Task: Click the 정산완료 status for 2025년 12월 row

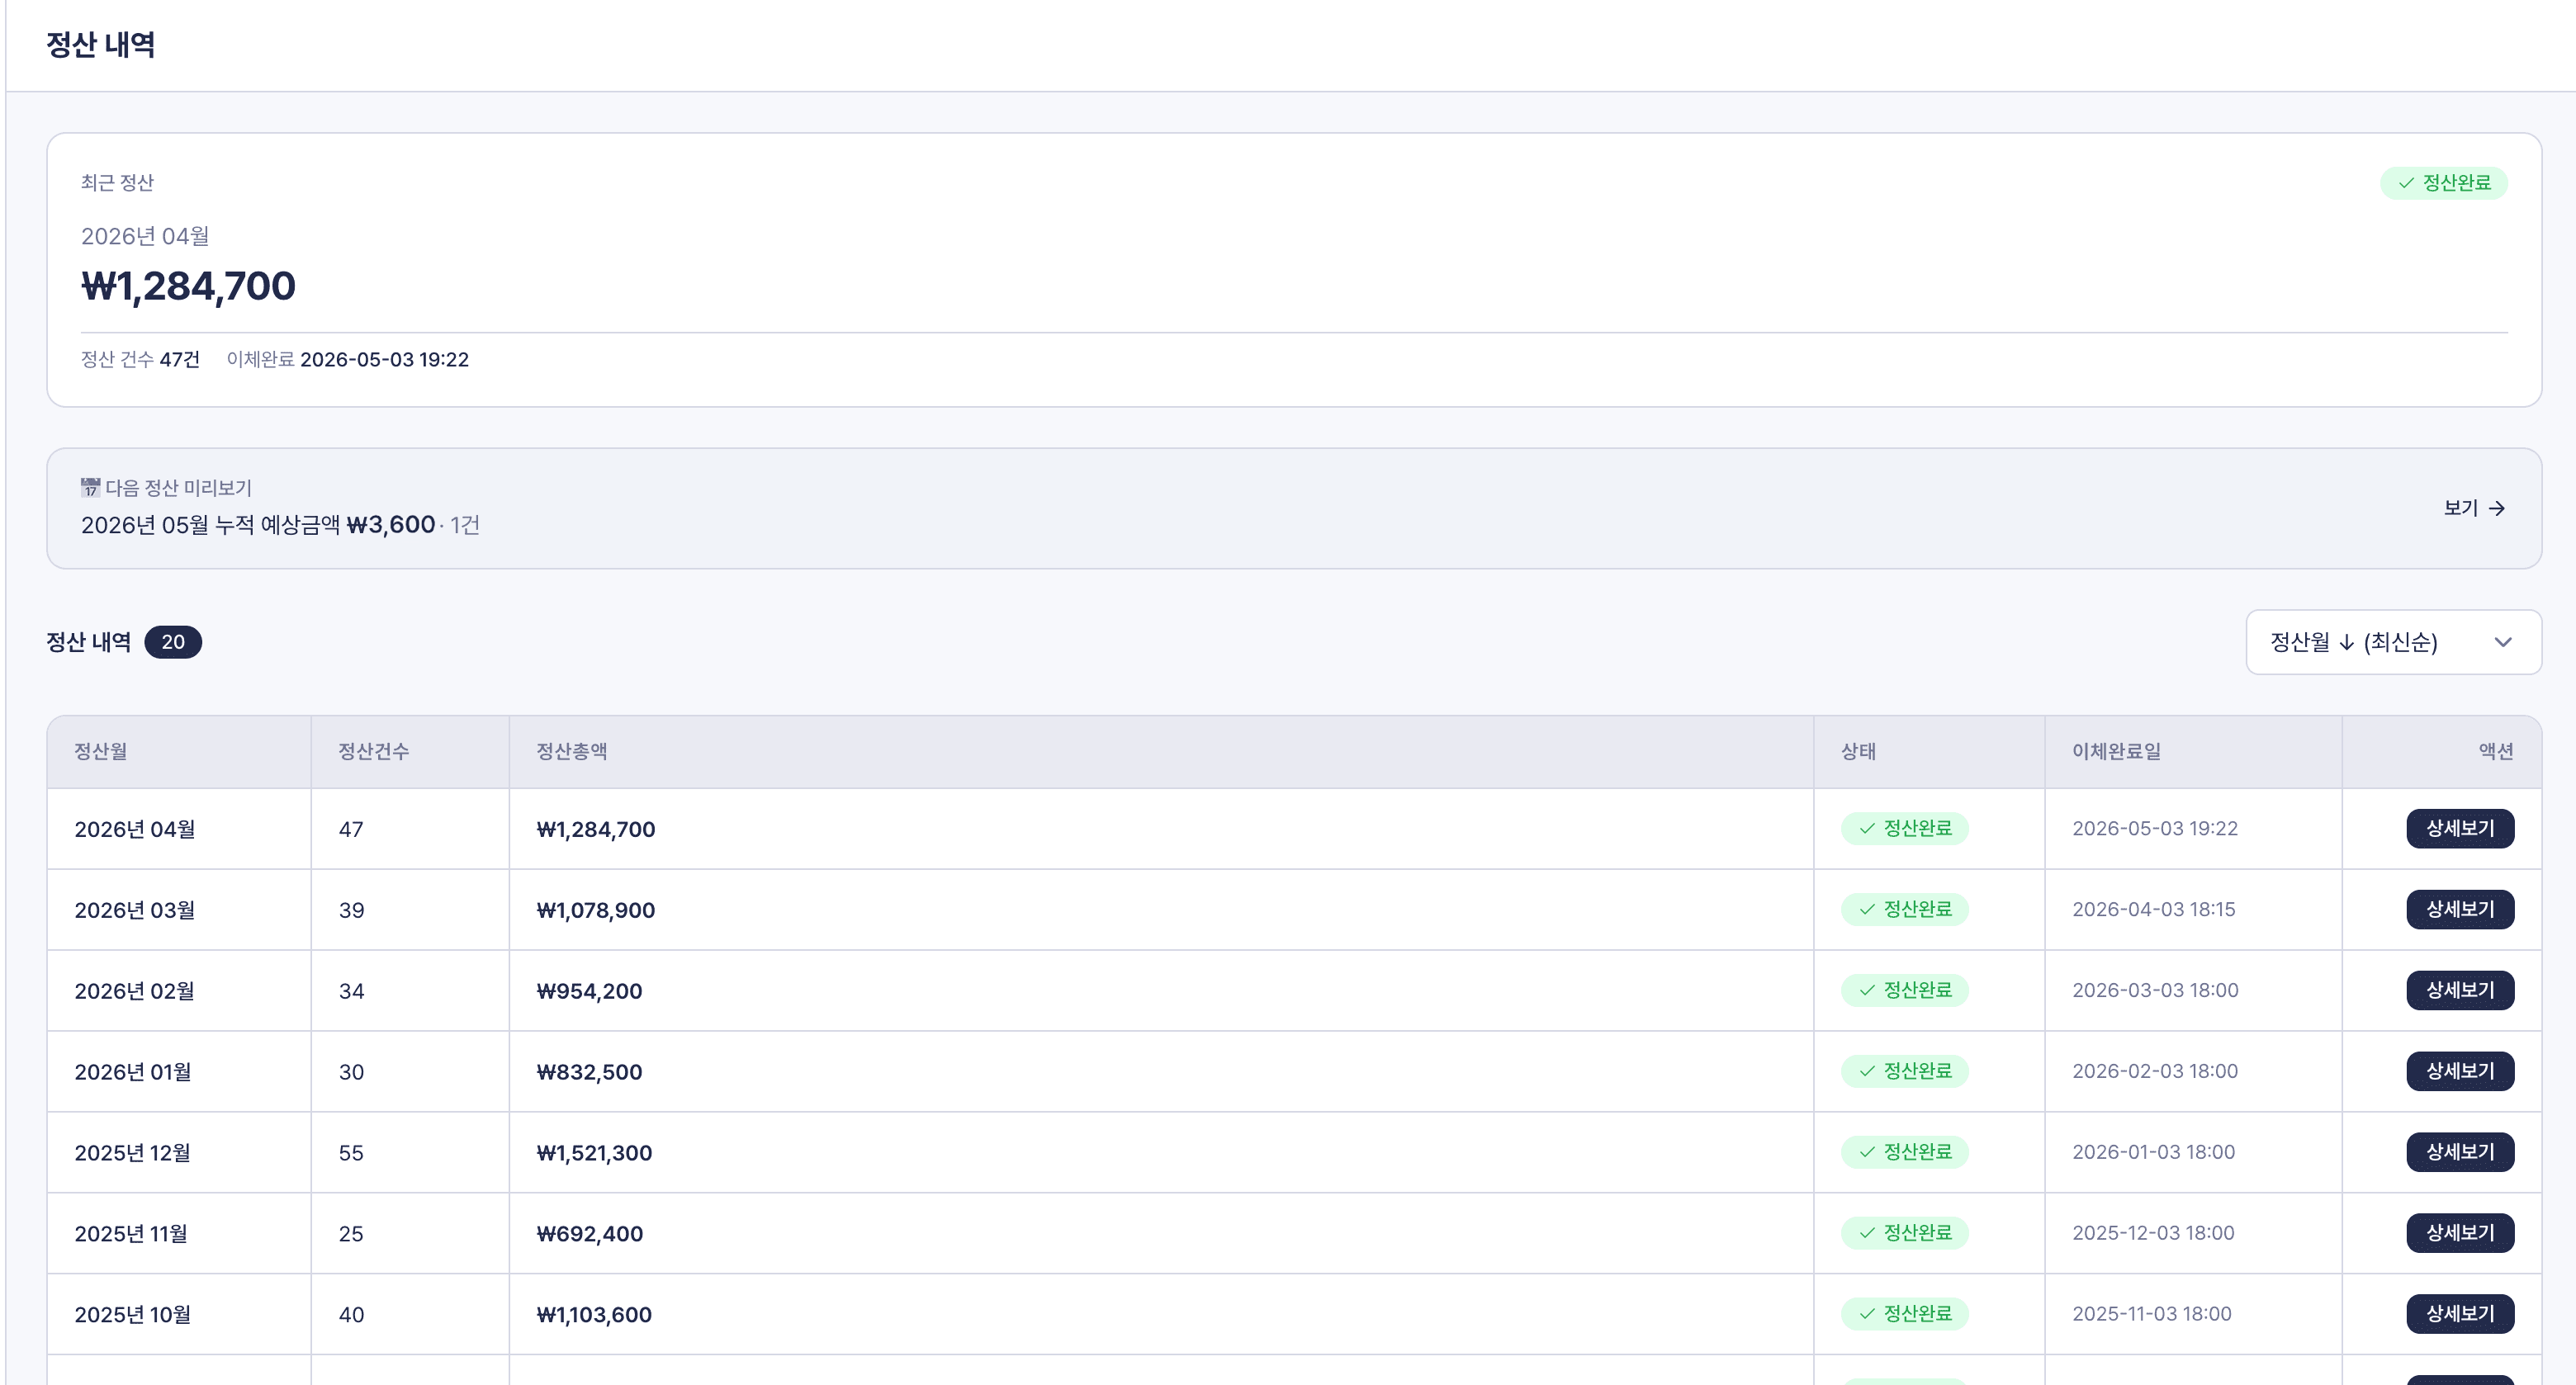Action: (1904, 1152)
